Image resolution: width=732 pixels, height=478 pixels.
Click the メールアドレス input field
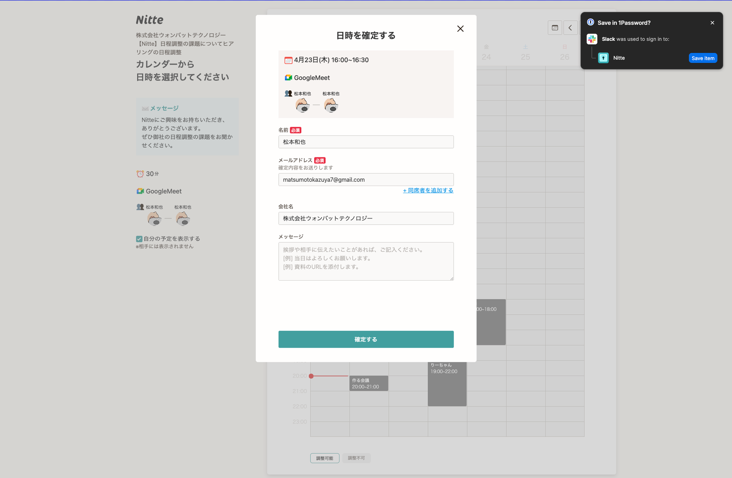(x=366, y=180)
